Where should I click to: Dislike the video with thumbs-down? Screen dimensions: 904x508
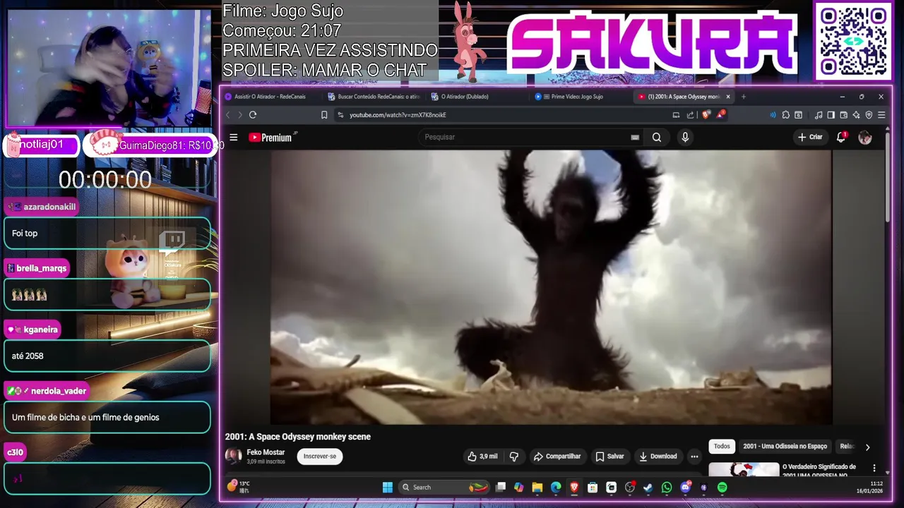pos(513,456)
